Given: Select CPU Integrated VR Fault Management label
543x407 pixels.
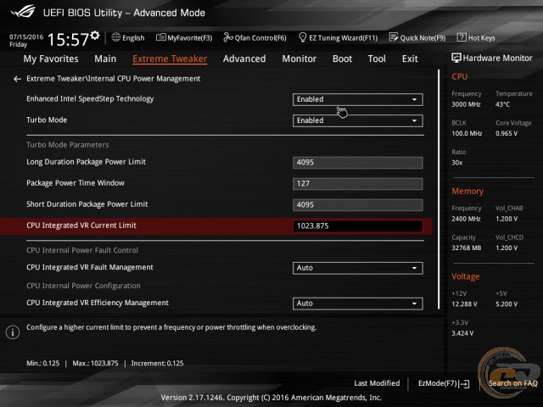Looking at the screenshot, I should coord(90,268).
